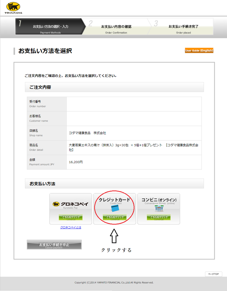Click the クレジットカード heading text
This screenshot has width=227, height=291.
click(114, 200)
